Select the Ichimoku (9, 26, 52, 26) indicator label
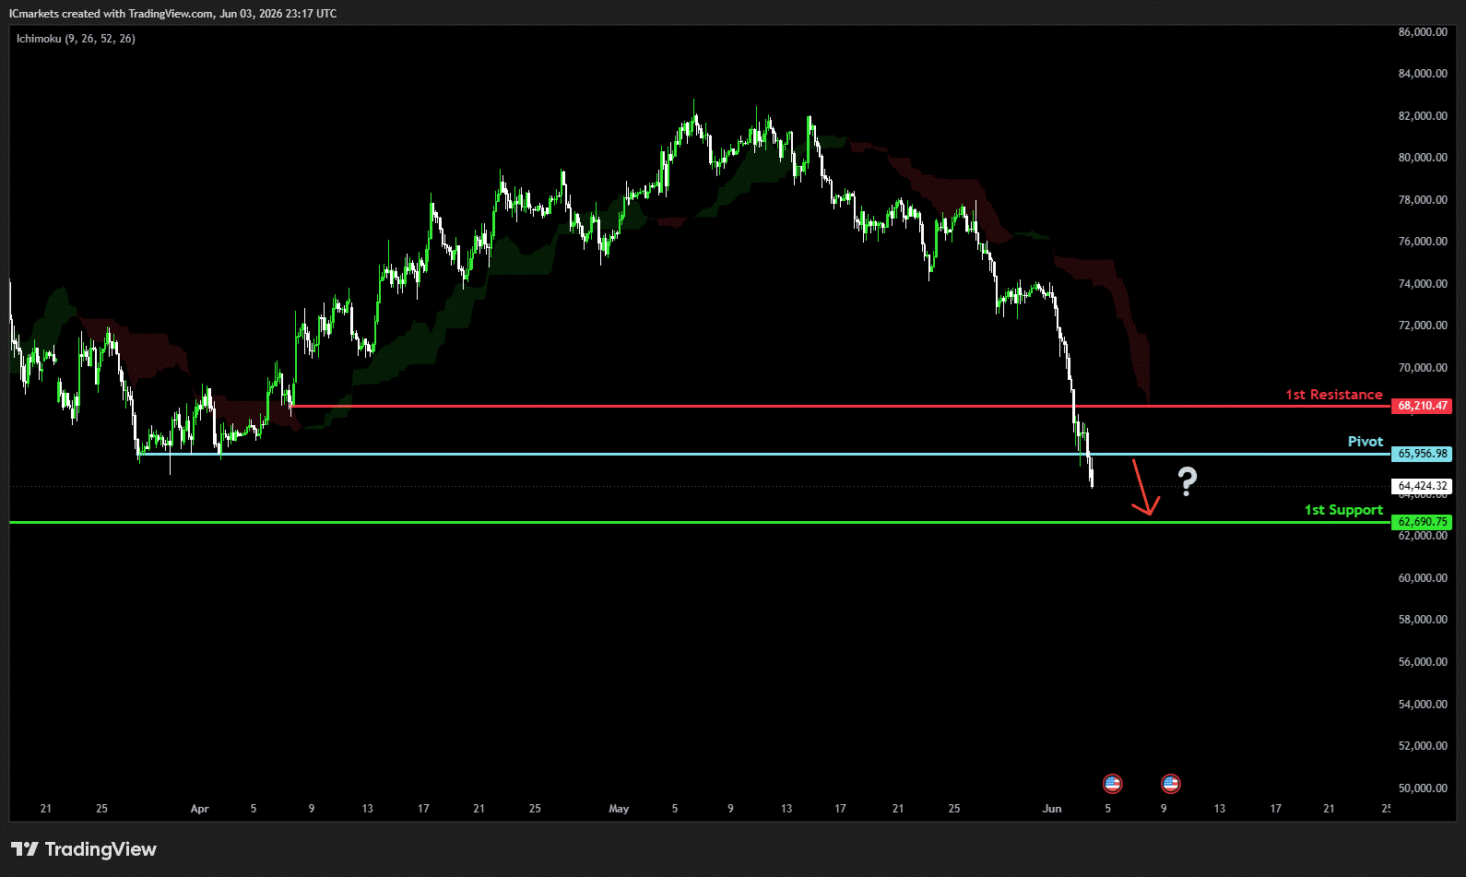The height and width of the screenshot is (877, 1466). [76, 39]
